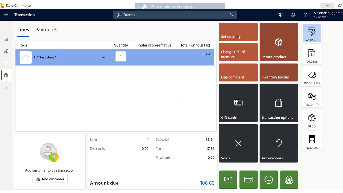Select the ACTIONS panel button
This screenshot has width=343, height=193.
coord(312,33)
